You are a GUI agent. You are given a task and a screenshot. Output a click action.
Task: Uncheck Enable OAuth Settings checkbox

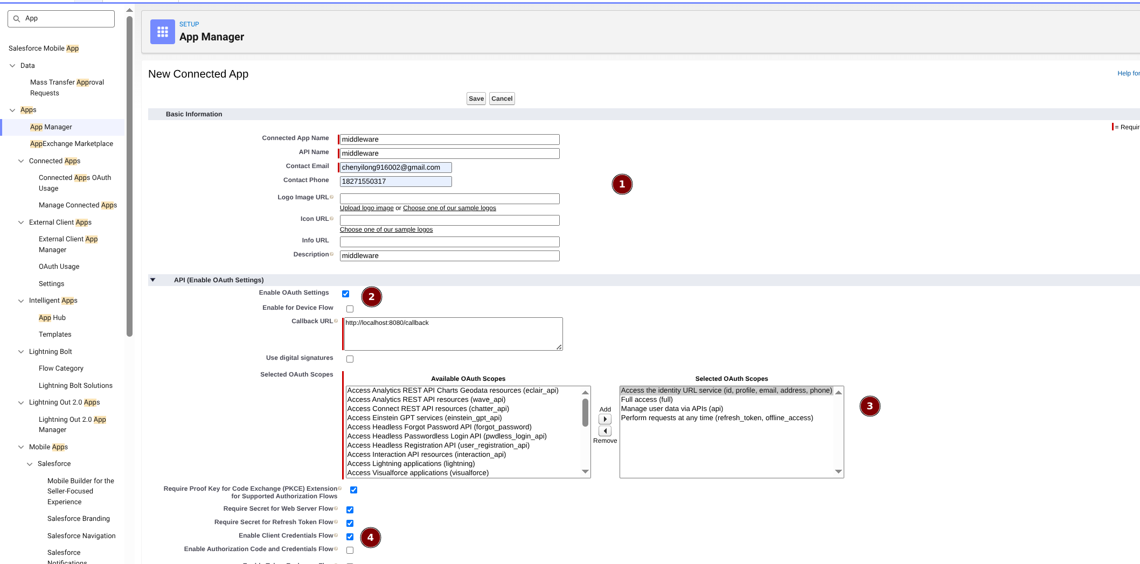point(345,294)
